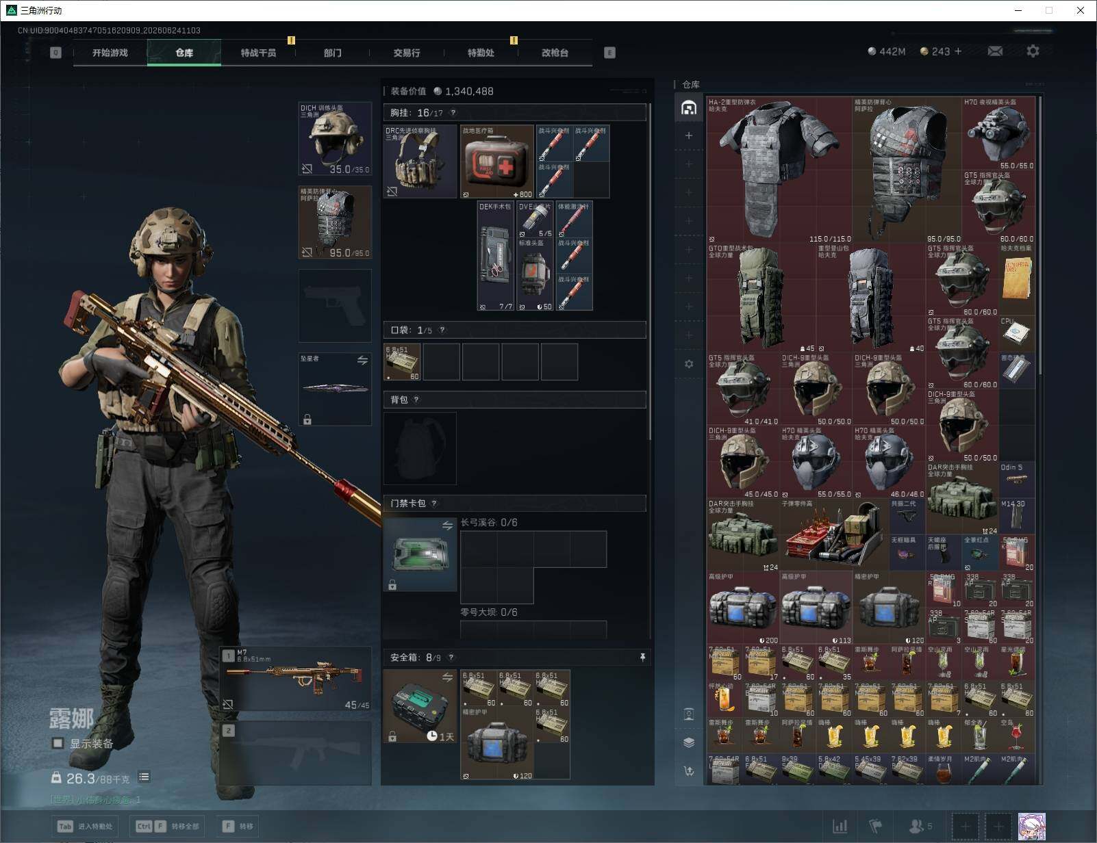Select the empty pistol slot
Image resolution: width=1097 pixels, height=843 pixels.
coord(335,306)
